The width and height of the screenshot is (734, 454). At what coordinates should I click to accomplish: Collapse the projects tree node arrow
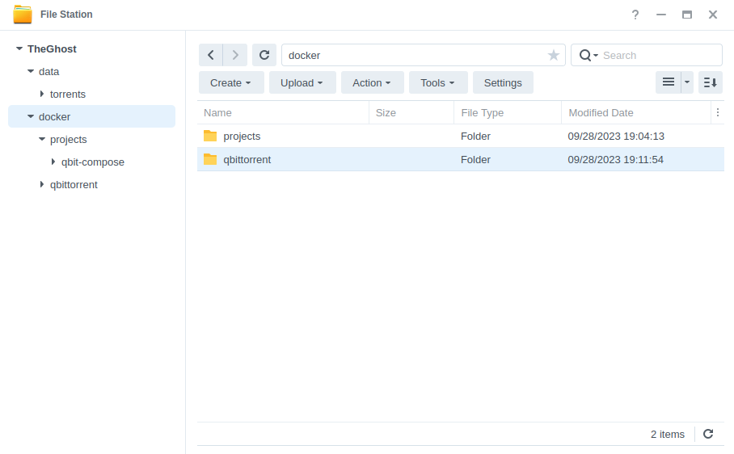click(42, 139)
